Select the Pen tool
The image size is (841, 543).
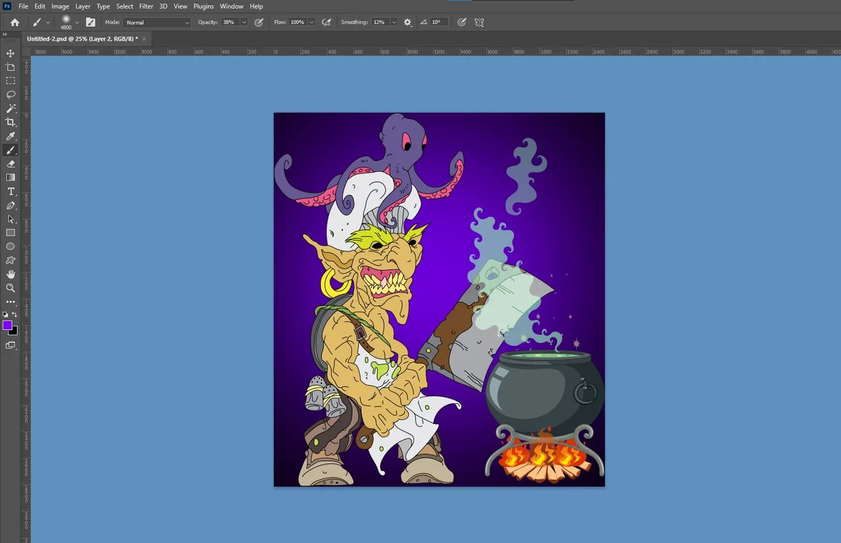(x=11, y=206)
